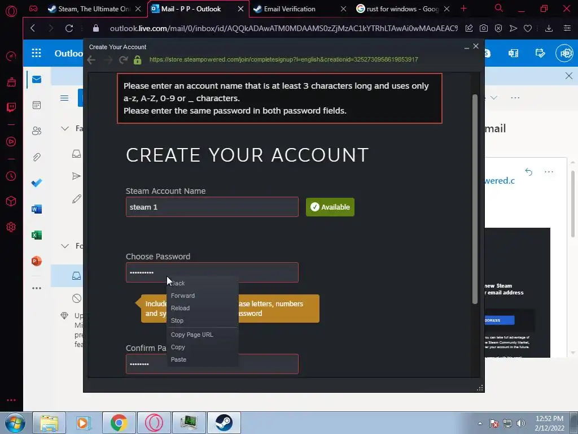Open Excel app in Outlook rail
The image size is (578, 434).
(37, 235)
